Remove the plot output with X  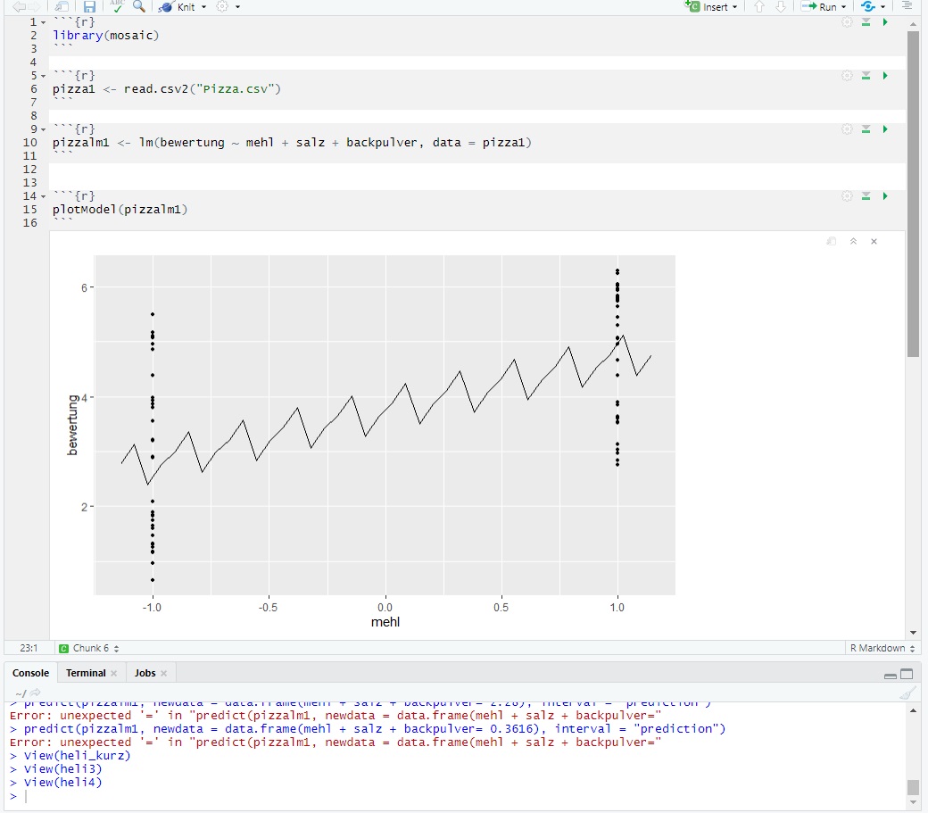[x=874, y=241]
